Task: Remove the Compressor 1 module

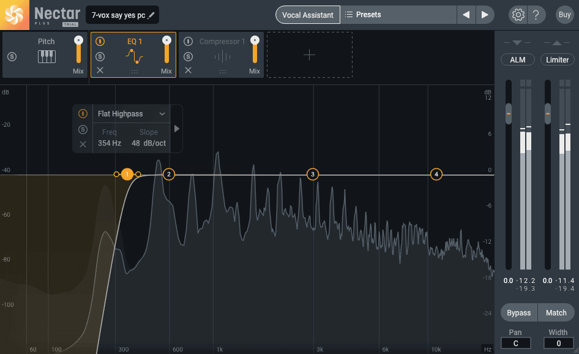Action: click(188, 70)
